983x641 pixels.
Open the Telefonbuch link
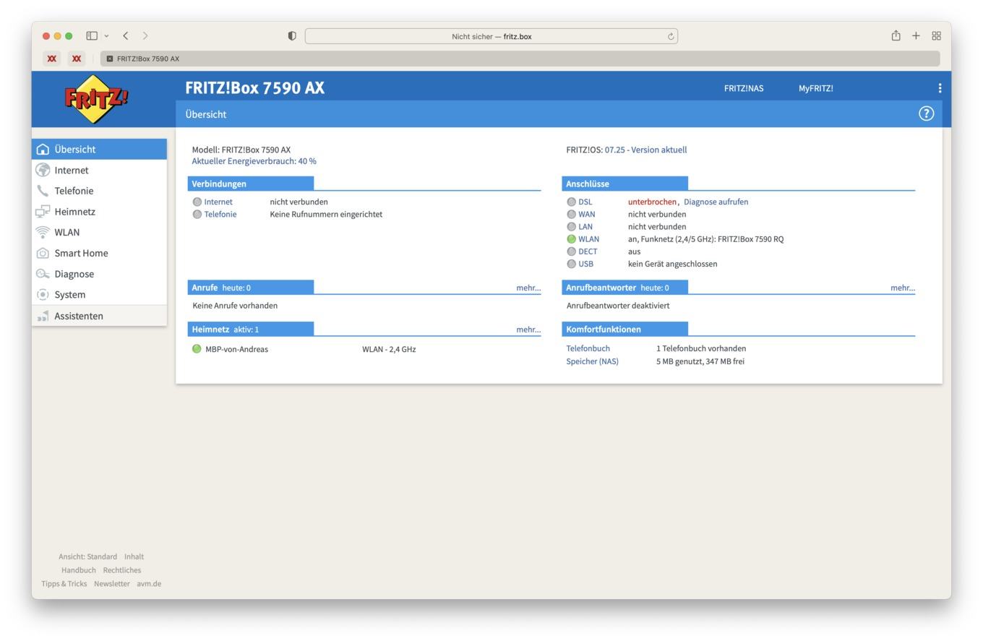point(588,348)
